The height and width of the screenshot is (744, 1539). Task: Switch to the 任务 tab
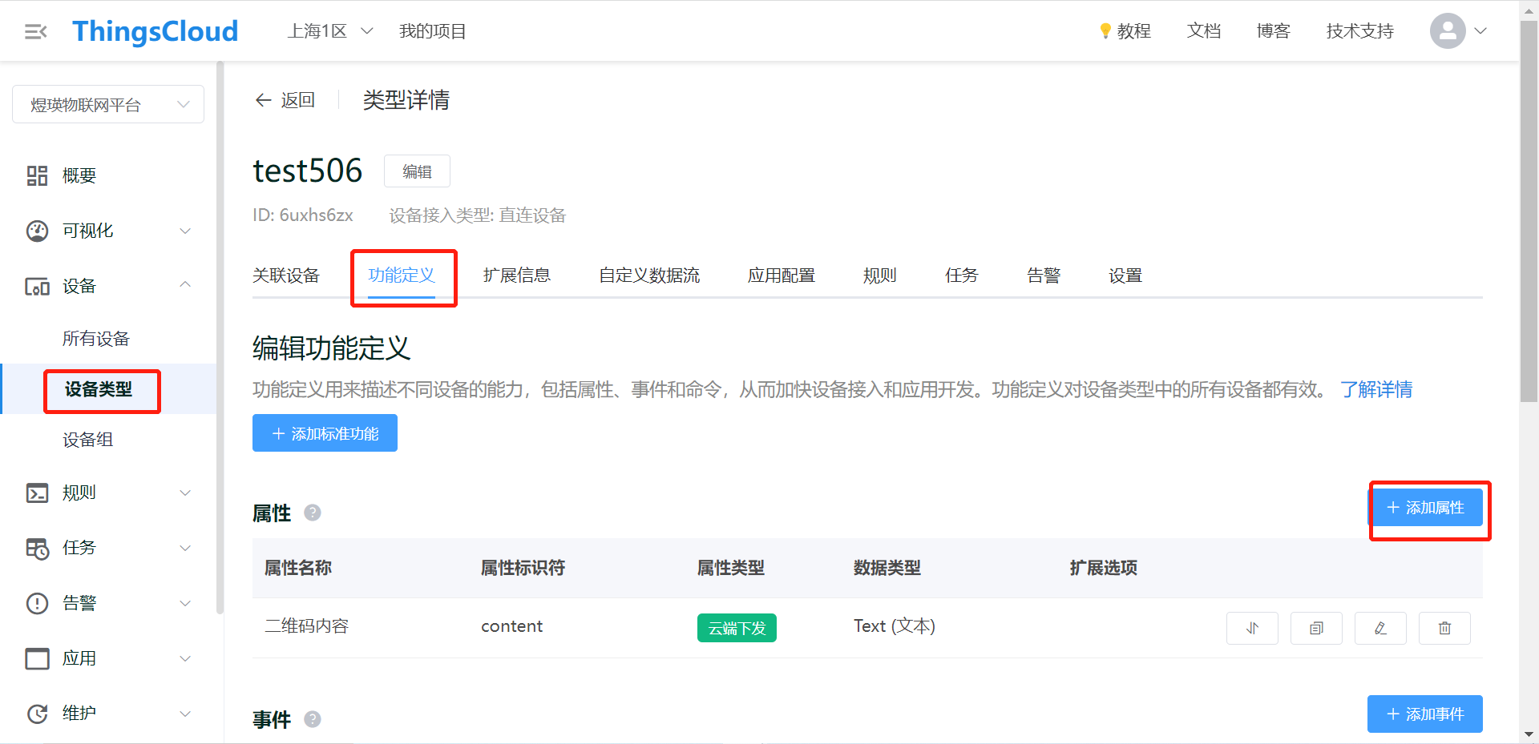click(x=962, y=275)
